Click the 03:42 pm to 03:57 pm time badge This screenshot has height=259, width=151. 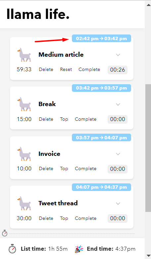[x=101, y=88]
